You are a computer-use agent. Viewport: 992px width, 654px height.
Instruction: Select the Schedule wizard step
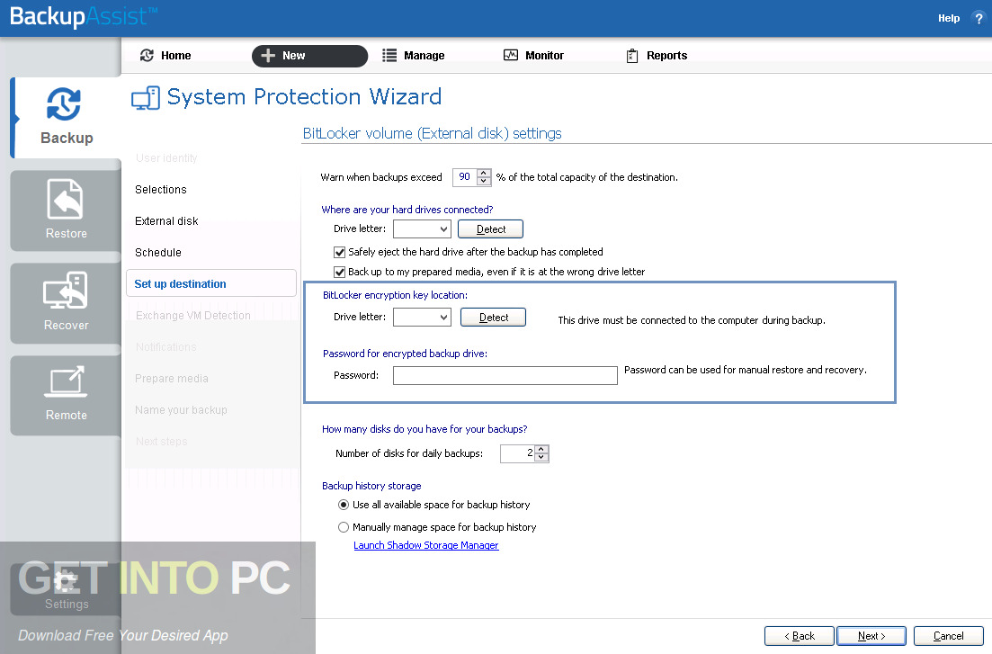click(x=158, y=253)
